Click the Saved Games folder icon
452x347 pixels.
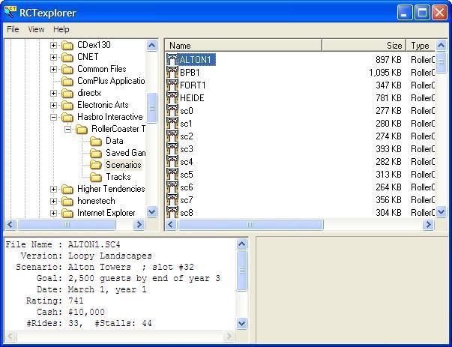pos(96,153)
